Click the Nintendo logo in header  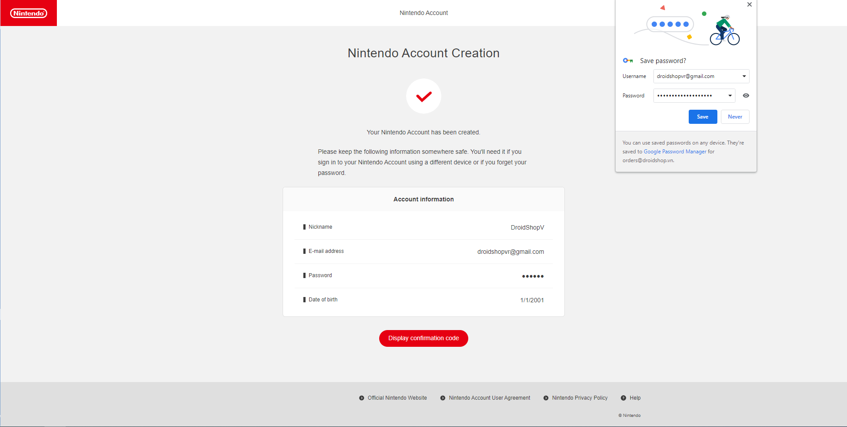(x=29, y=13)
